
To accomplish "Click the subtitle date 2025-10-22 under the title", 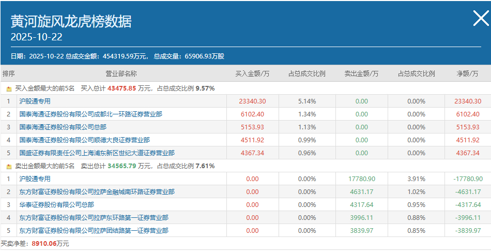I will tap(36, 37).
